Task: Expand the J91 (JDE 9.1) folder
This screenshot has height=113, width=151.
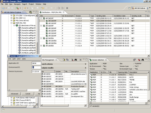Action: pos(11,18)
